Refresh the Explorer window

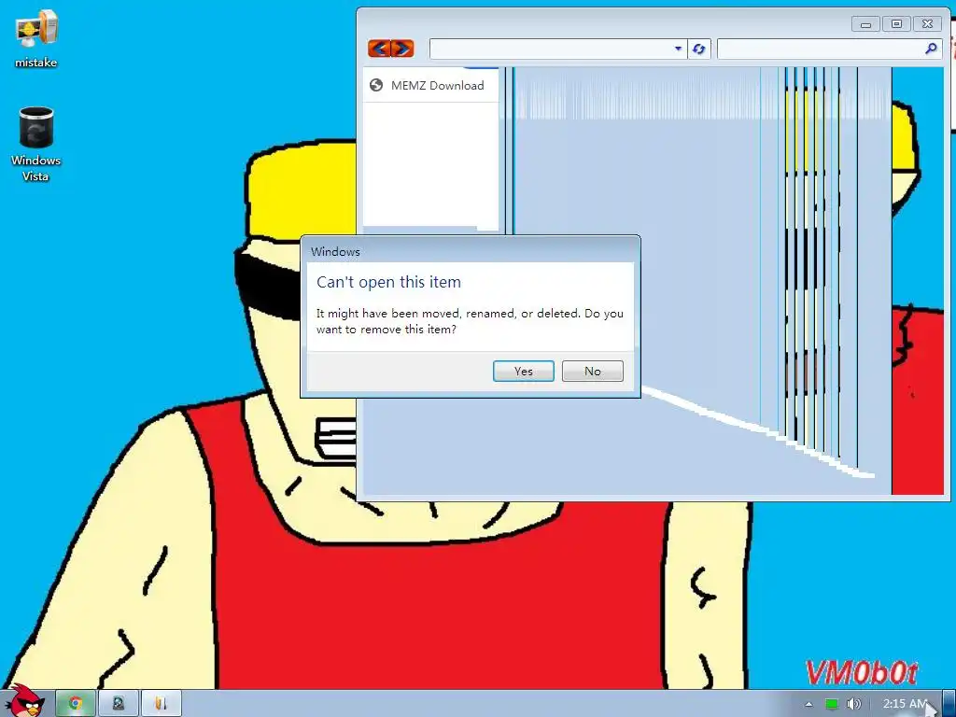698,49
